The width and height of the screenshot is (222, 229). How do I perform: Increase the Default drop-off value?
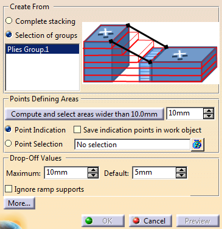181,170
